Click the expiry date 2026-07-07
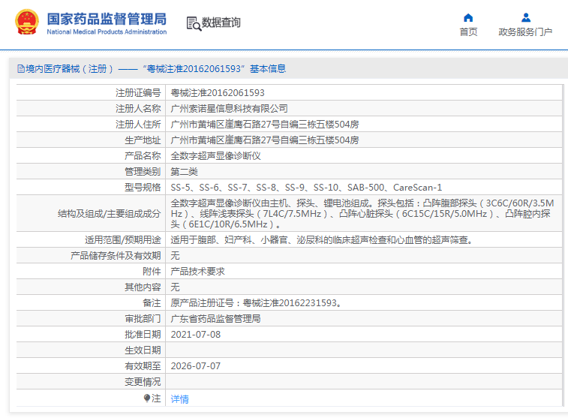Viewport: 568px width, 418px height. pos(196,366)
